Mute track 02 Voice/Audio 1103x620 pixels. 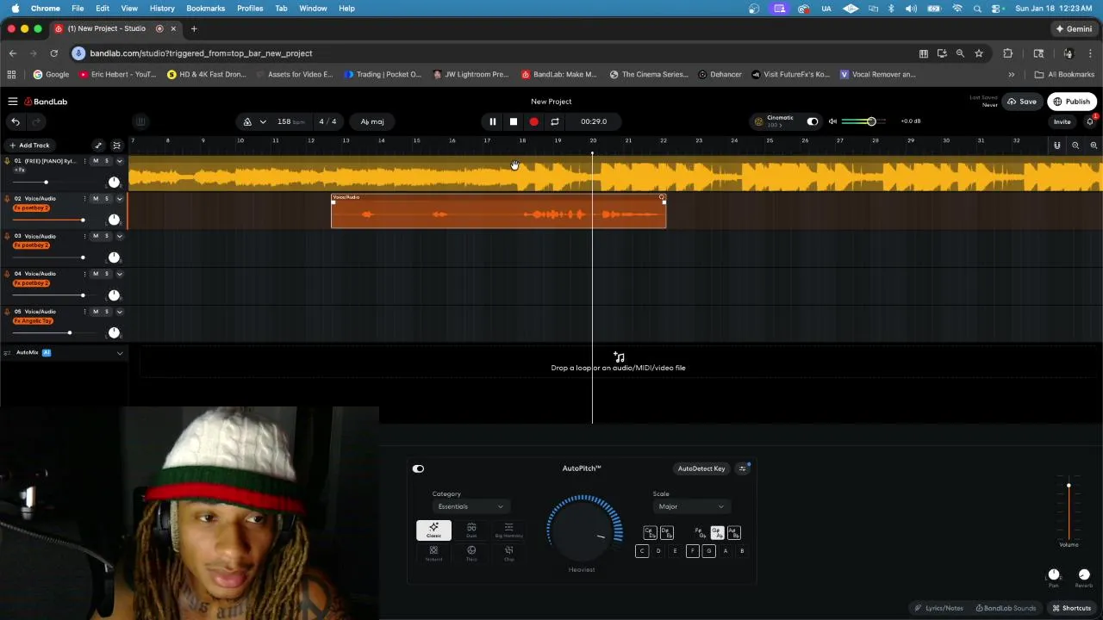96,199
